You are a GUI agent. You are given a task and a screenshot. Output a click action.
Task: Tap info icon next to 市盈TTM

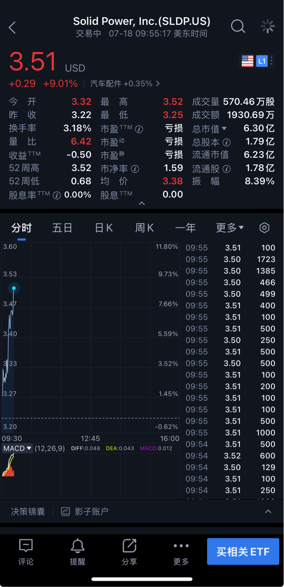coord(139,129)
